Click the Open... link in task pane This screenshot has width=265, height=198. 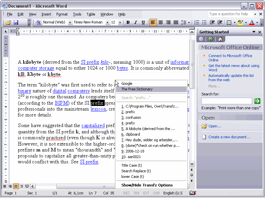[214, 126]
